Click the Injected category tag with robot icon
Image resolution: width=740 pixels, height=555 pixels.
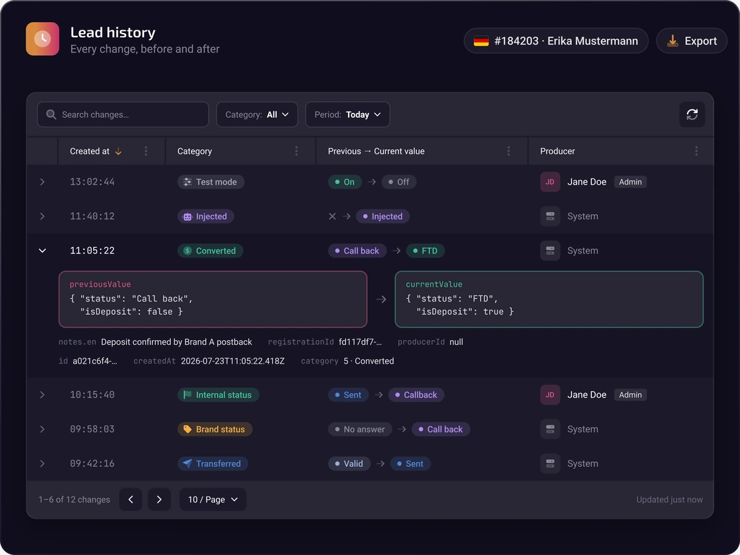coord(205,216)
